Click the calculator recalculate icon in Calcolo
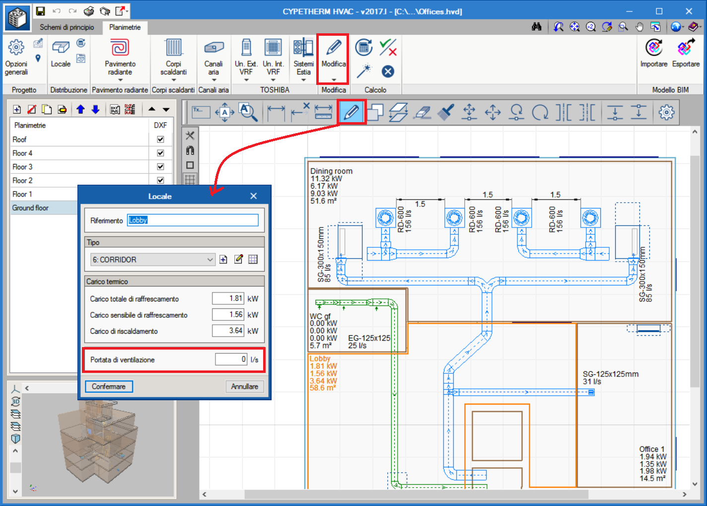Image resolution: width=707 pixels, height=506 pixels. coord(364,48)
